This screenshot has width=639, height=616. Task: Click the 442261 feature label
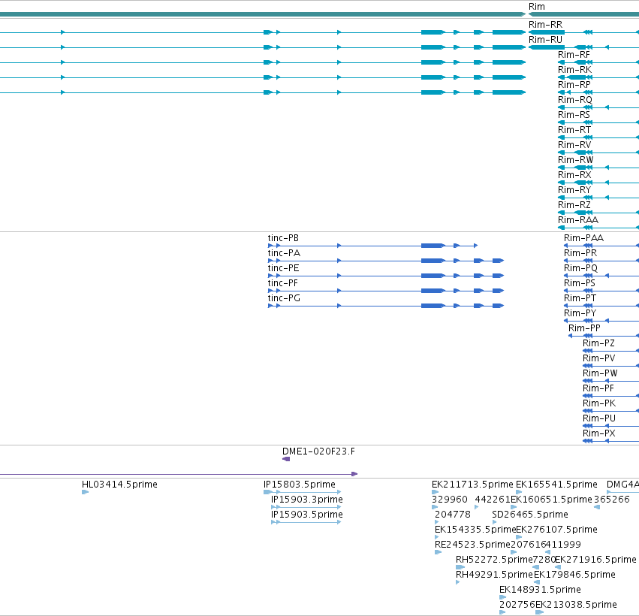(493, 500)
